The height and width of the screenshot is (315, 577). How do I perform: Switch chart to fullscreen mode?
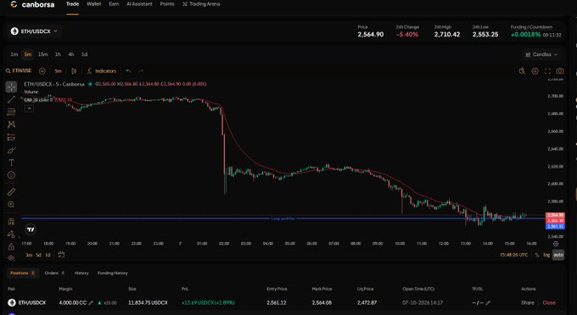pos(547,71)
